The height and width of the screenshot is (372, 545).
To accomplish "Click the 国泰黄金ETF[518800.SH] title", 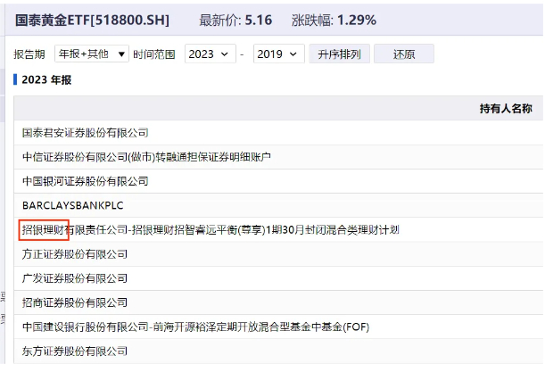I will point(92,21).
